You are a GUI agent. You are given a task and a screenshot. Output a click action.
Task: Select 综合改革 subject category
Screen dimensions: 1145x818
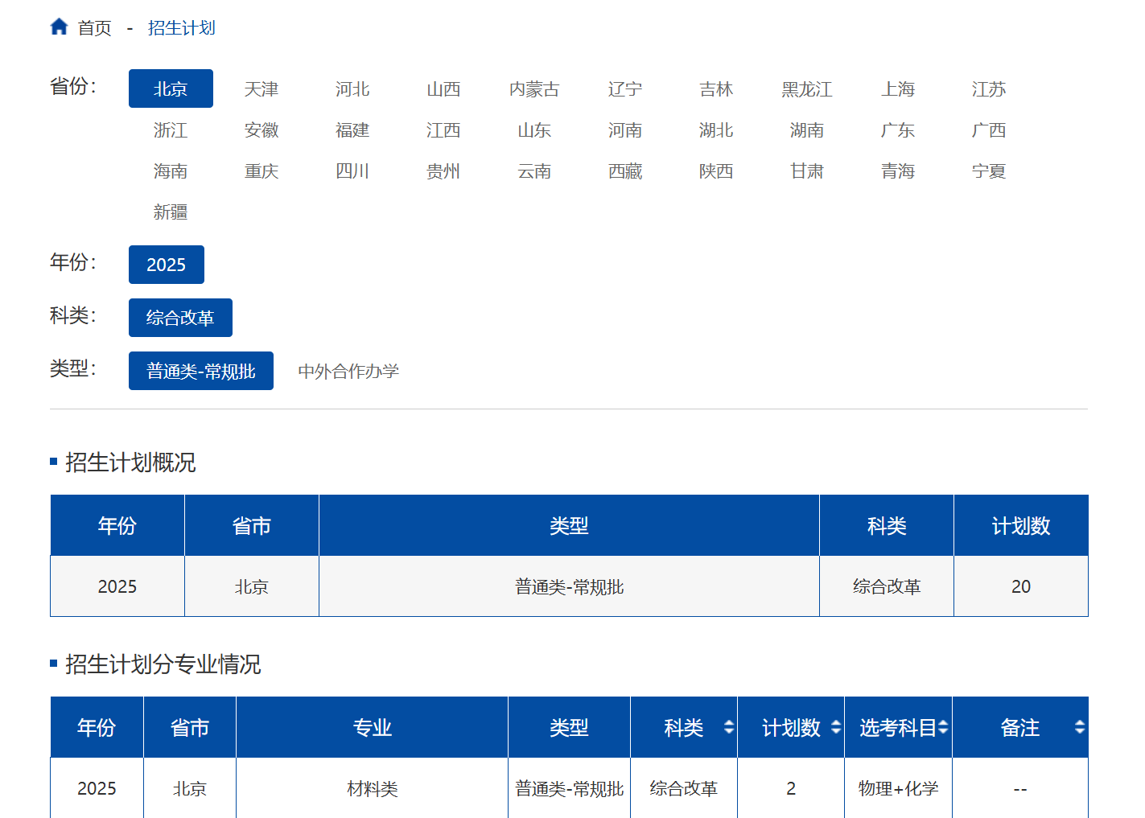(x=180, y=318)
